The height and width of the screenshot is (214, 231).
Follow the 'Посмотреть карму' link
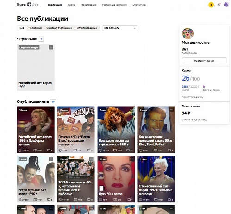(x=193, y=97)
